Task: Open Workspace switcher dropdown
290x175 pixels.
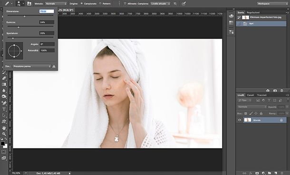Action: click(272, 3)
